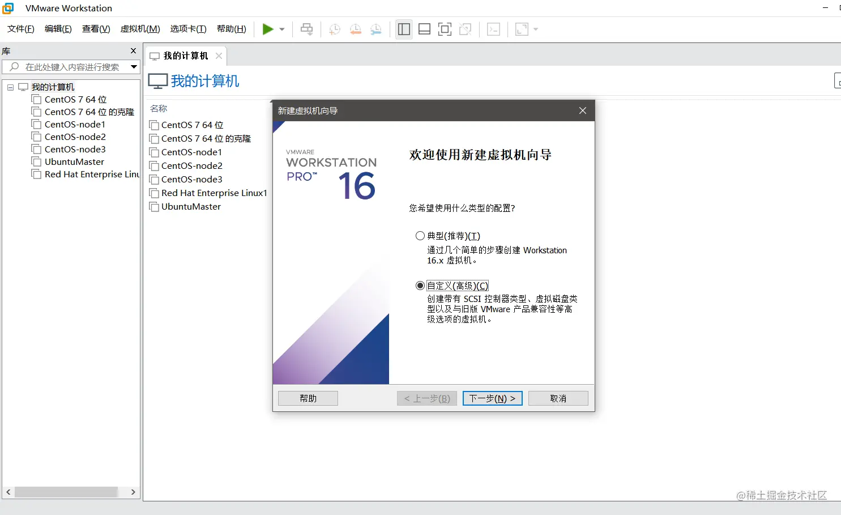Toggle the thumbnail bar view icon
The width and height of the screenshot is (841, 515).
[x=425, y=29]
